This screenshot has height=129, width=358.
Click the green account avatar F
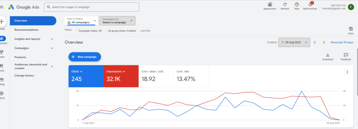point(351,7)
